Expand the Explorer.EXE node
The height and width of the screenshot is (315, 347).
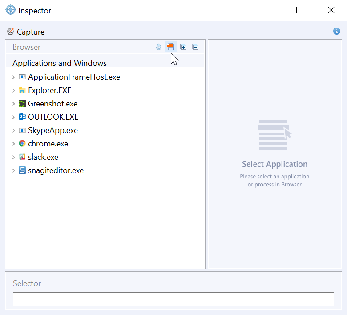point(14,90)
